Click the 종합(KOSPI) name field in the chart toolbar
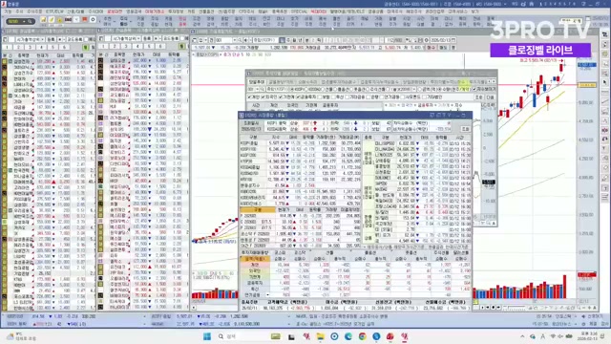Viewport: 611px width, 344px height. coord(265,40)
